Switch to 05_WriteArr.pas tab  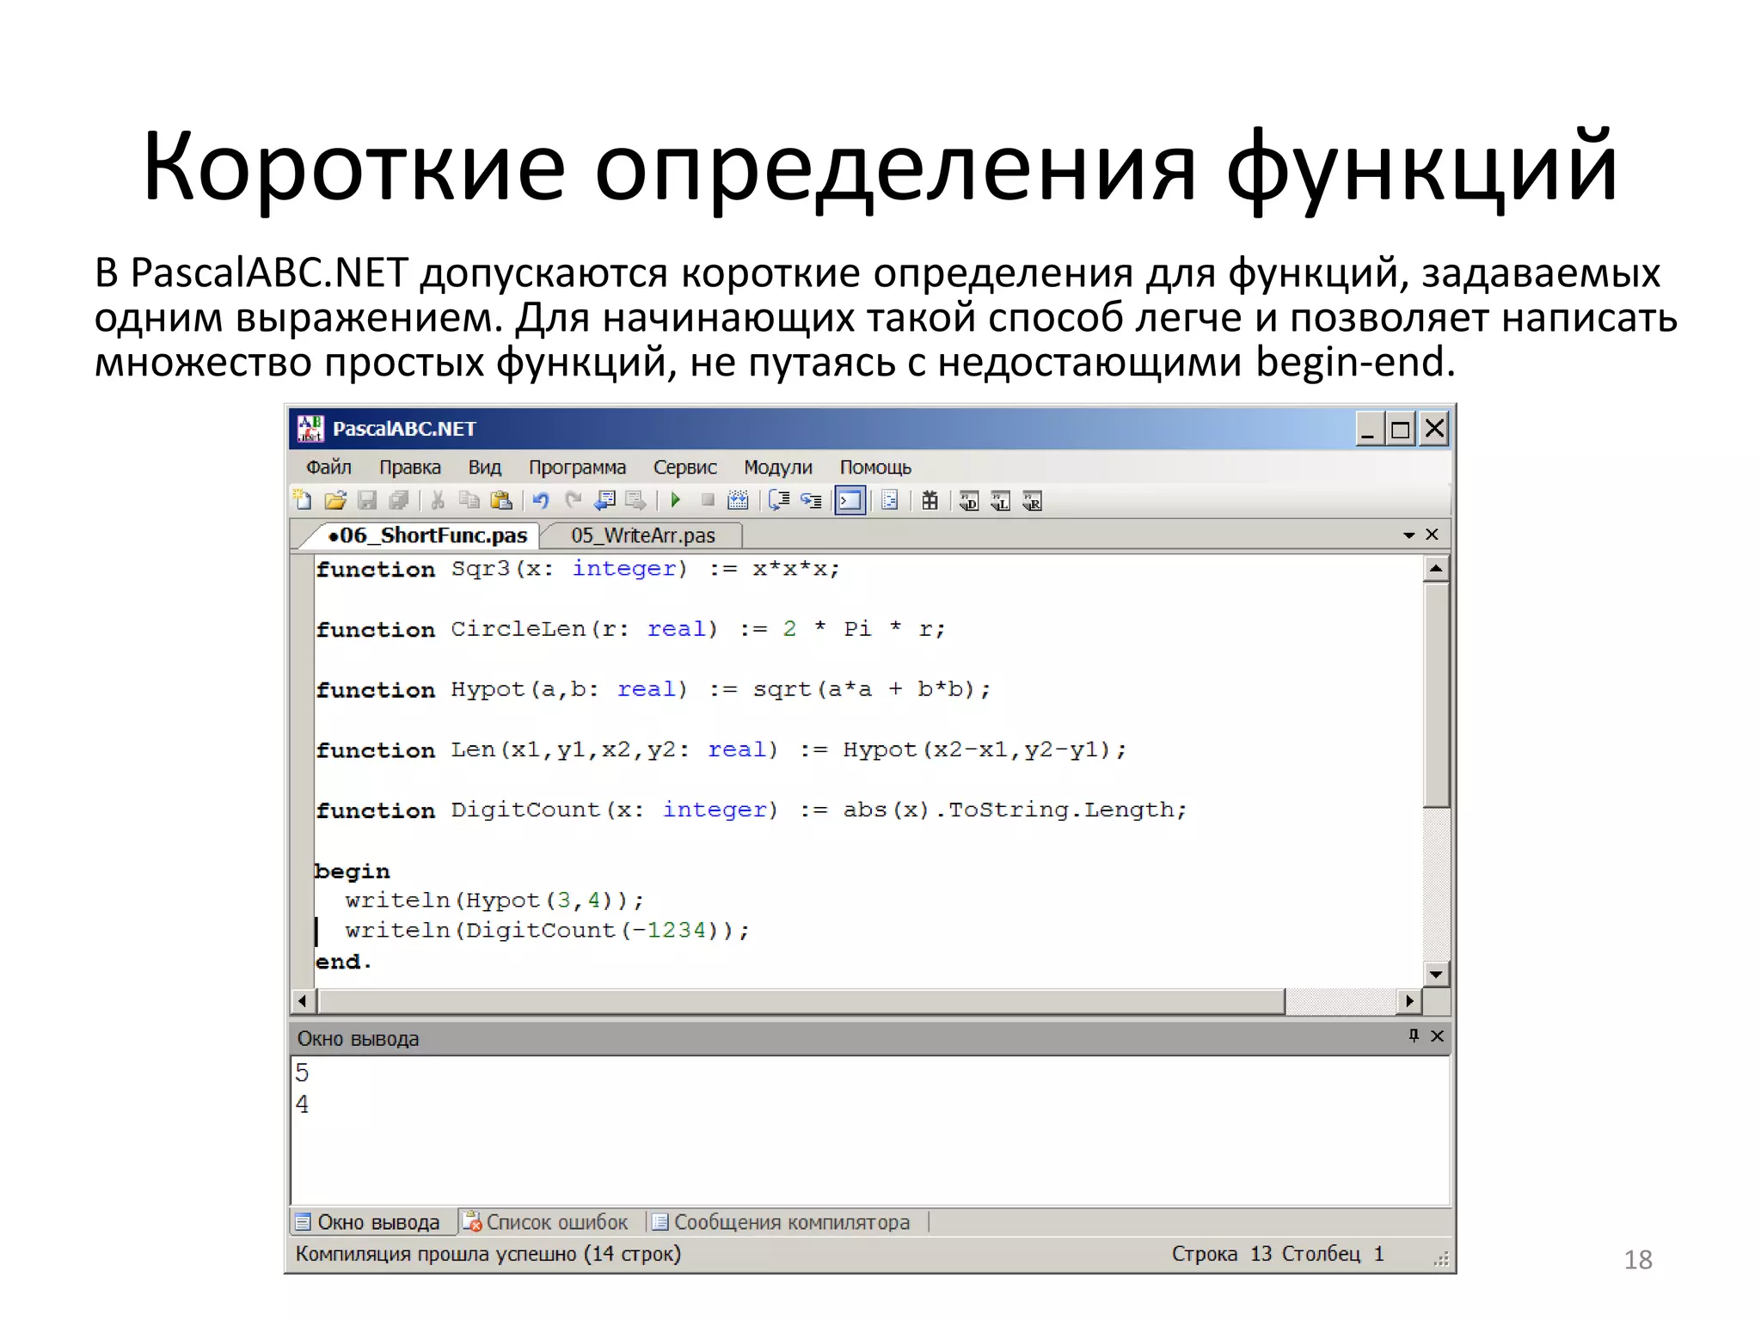click(x=643, y=535)
